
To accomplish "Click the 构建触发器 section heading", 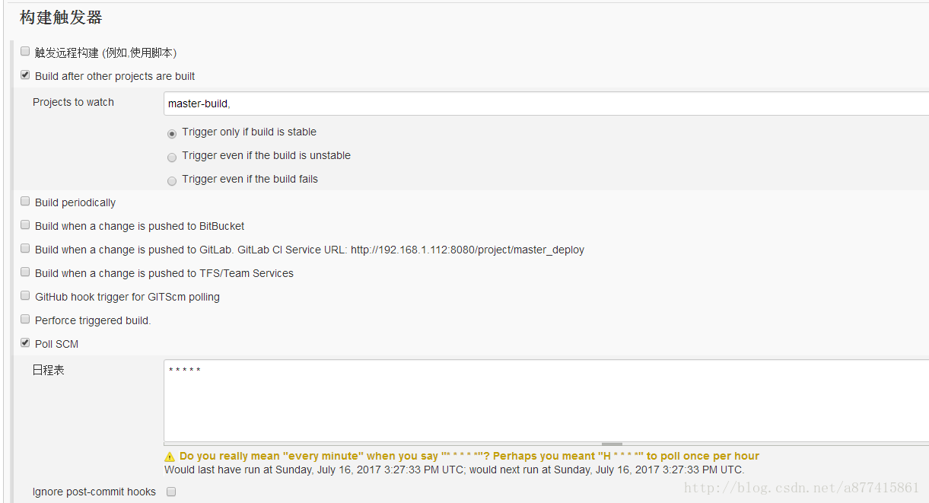I will (x=61, y=18).
